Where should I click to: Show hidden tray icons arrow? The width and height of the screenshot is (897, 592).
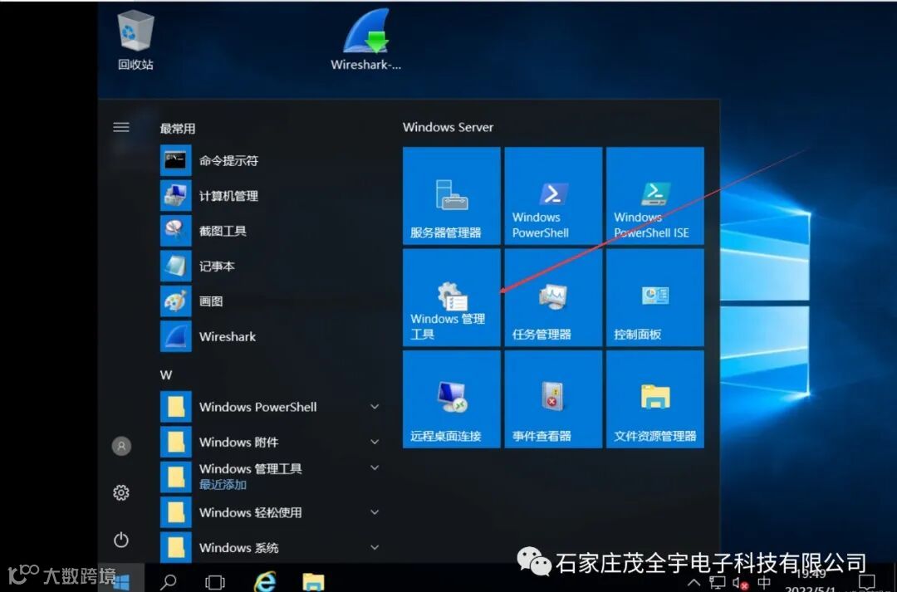pos(694,583)
